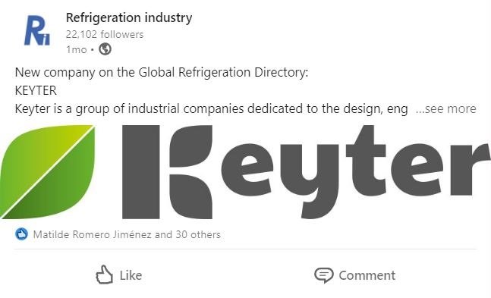The image size is (491, 298).
Task: Open Matilde Romero Jiménez and 30 others
Action: click(127, 234)
